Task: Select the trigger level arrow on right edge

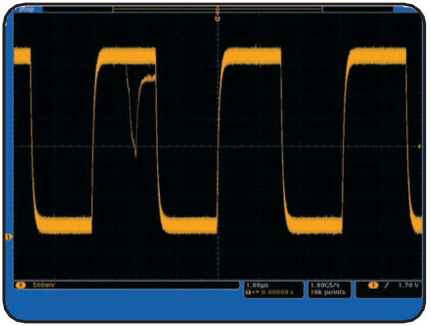Action: tap(420, 145)
